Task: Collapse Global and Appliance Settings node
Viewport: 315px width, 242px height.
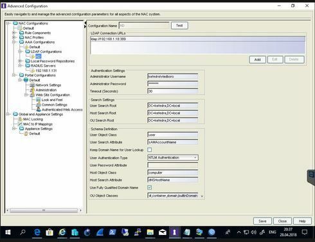Action: click(8, 114)
